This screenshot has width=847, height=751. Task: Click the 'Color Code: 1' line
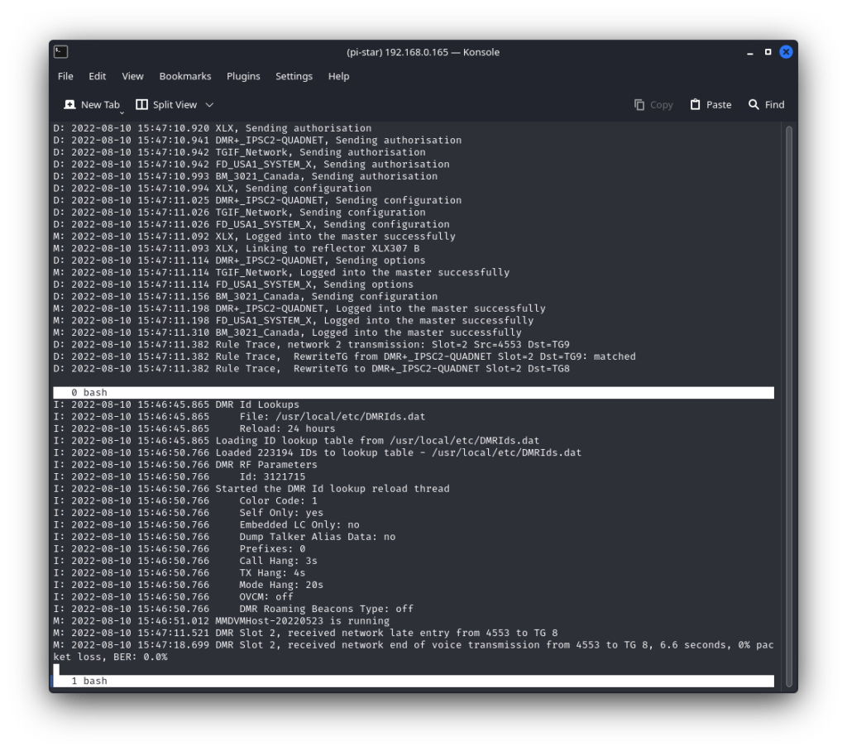[x=185, y=501]
